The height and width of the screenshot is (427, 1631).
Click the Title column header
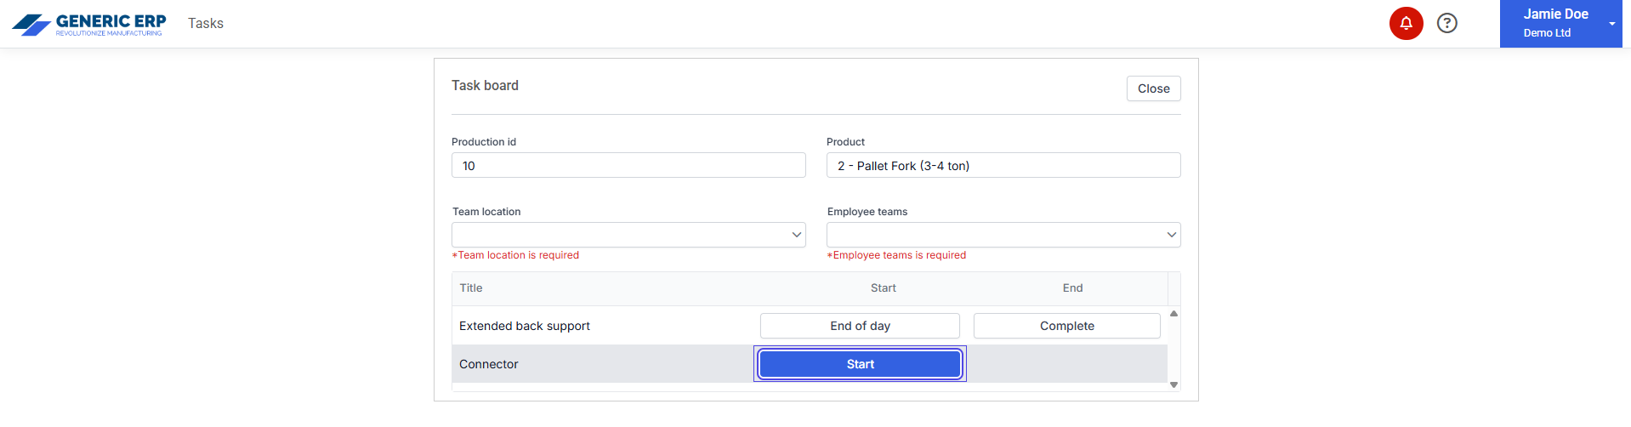471,288
